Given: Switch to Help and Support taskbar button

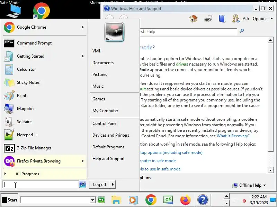Looking at the screenshot, I should coord(203,200).
